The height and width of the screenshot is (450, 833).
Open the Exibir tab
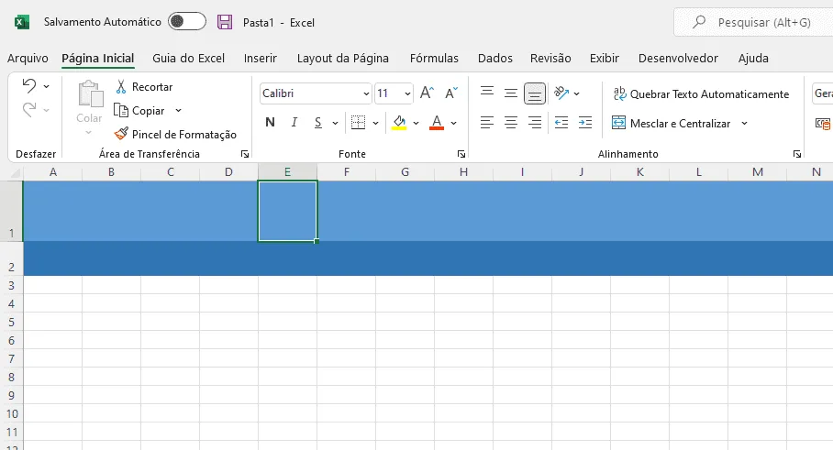click(604, 59)
